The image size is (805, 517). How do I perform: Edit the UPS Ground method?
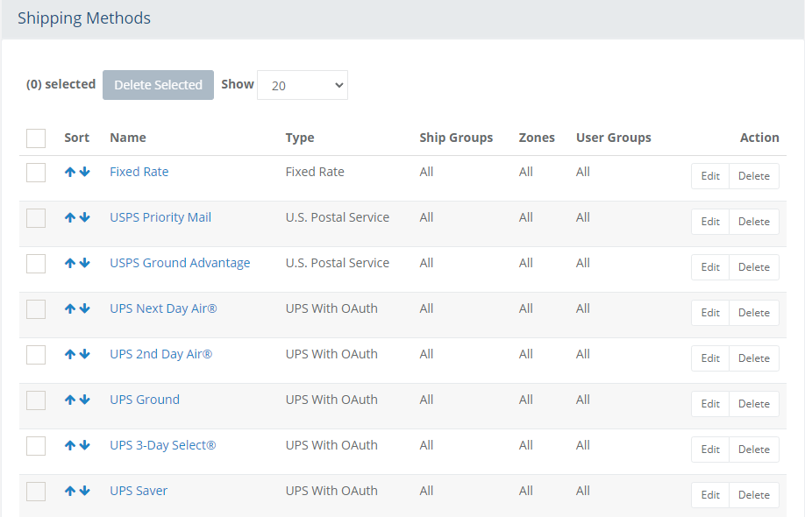pyautogui.click(x=710, y=404)
